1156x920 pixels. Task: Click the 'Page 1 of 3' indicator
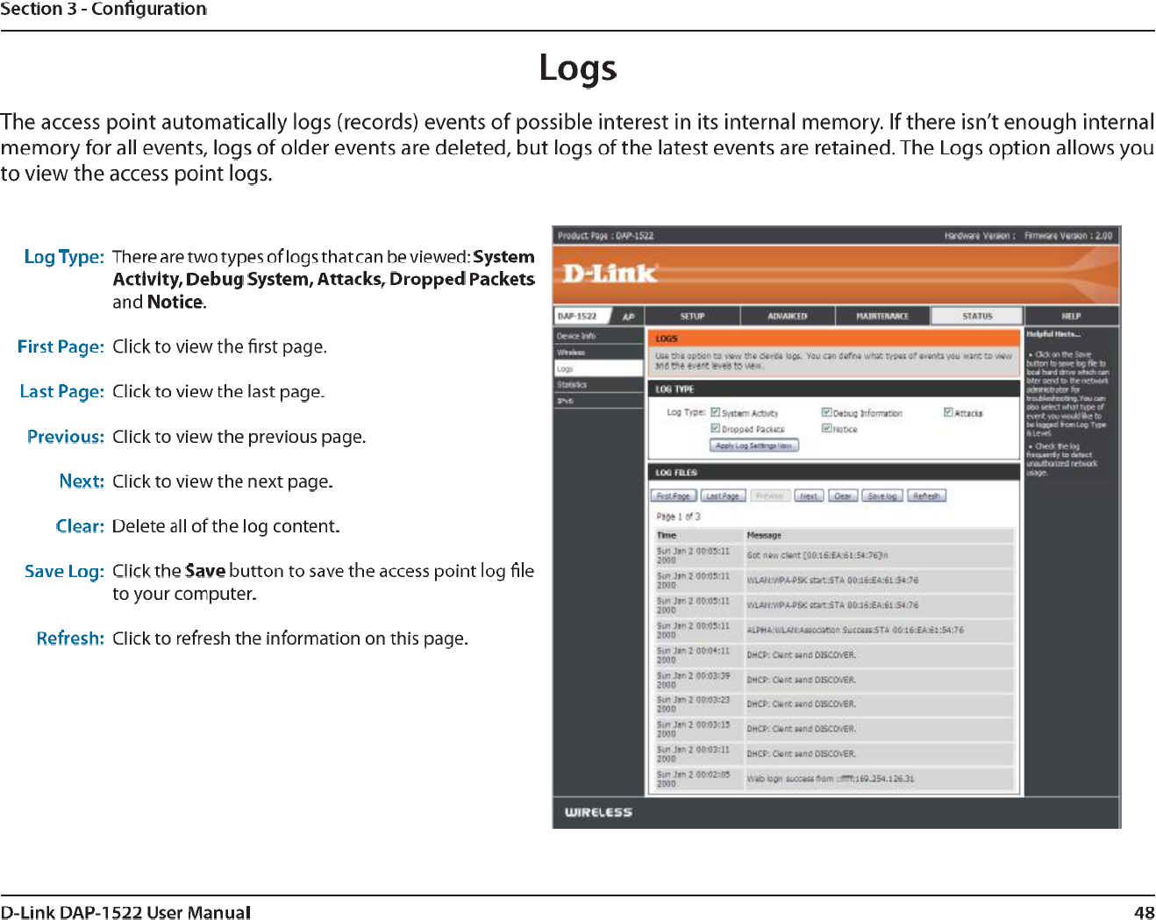(678, 517)
